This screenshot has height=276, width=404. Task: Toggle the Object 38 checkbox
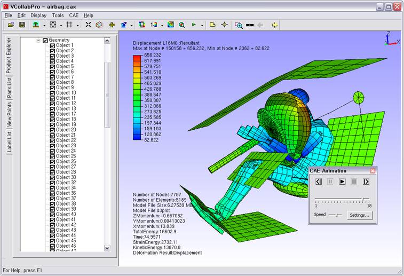52,204
